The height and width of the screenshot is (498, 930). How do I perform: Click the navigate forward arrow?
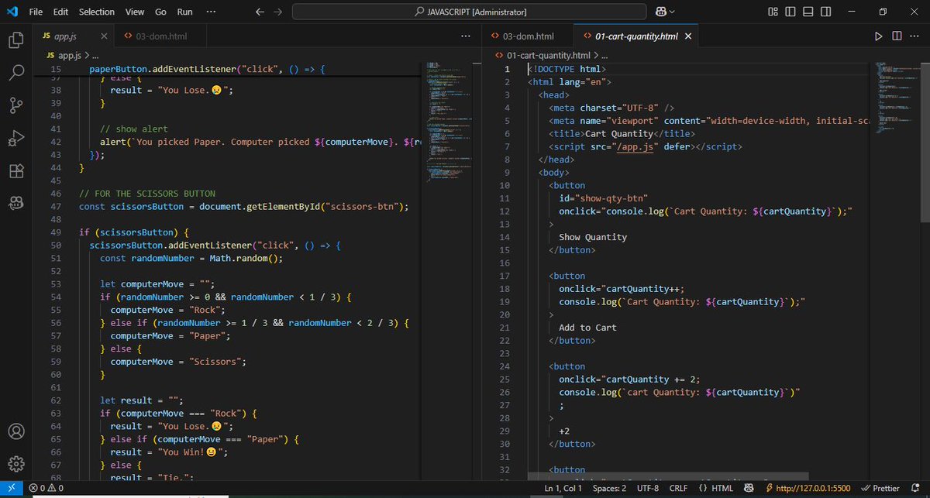click(277, 12)
